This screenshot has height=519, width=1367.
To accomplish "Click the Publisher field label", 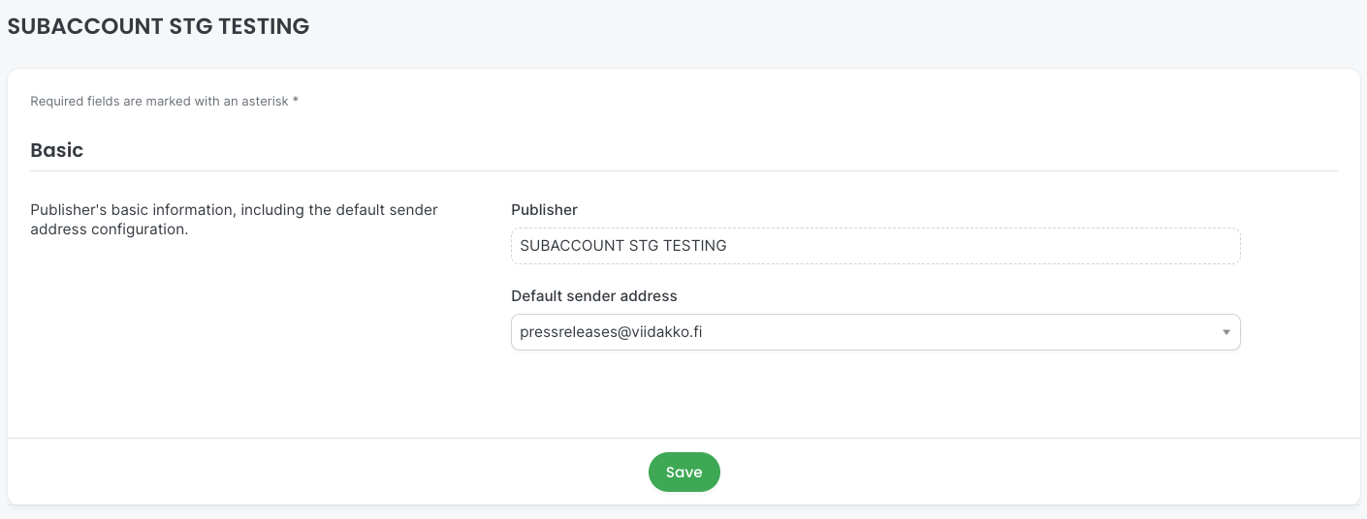I will (544, 209).
